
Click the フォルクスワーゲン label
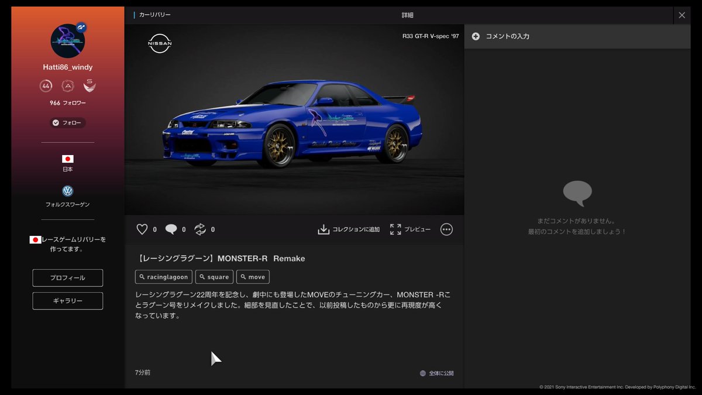[68, 204]
